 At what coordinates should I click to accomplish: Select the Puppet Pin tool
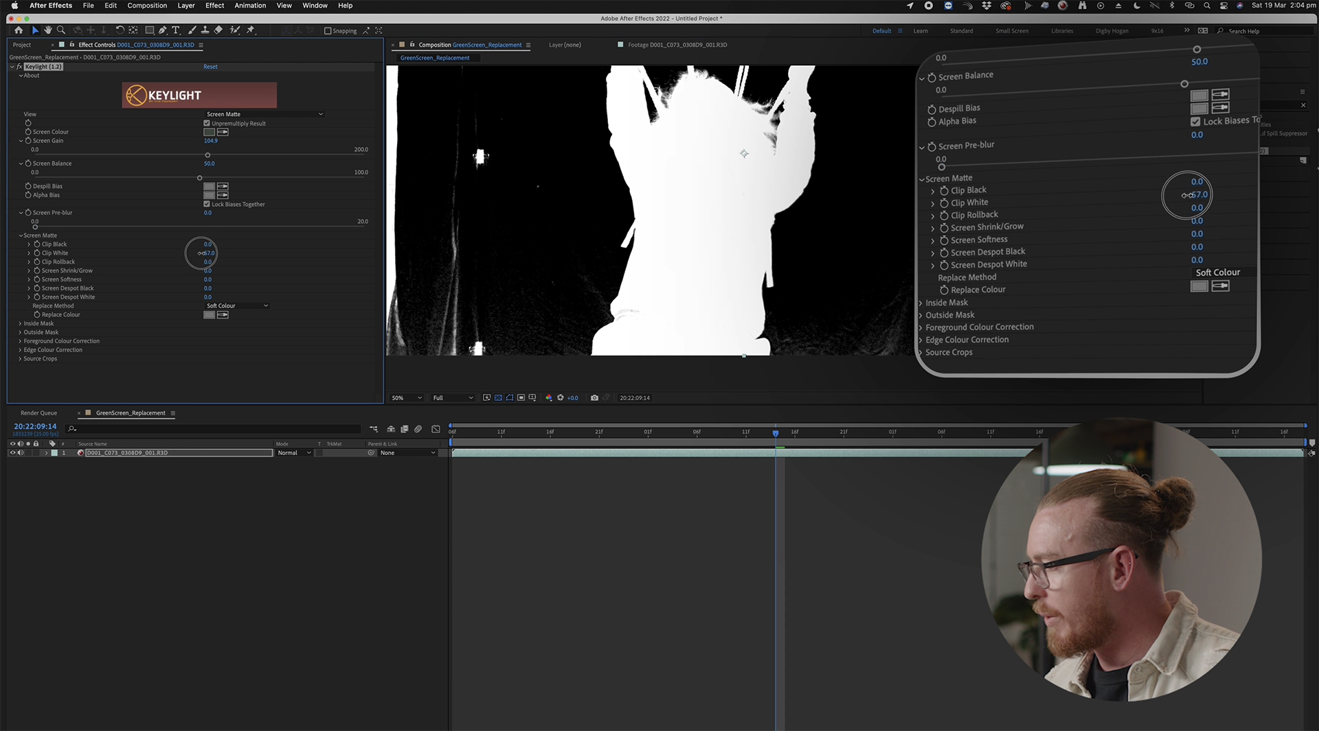pyautogui.click(x=251, y=30)
